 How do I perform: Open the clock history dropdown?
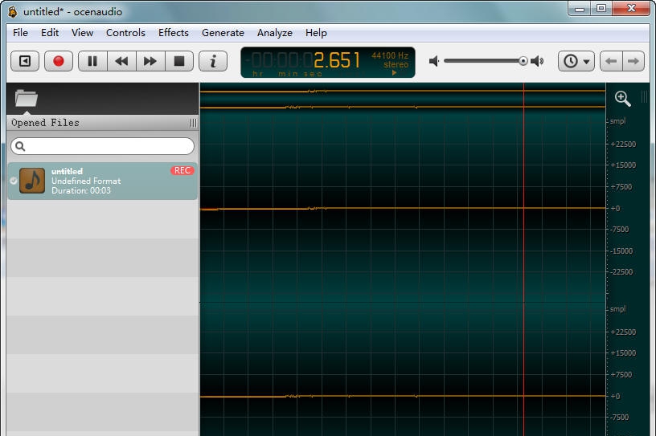pyautogui.click(x=576, y=61)
